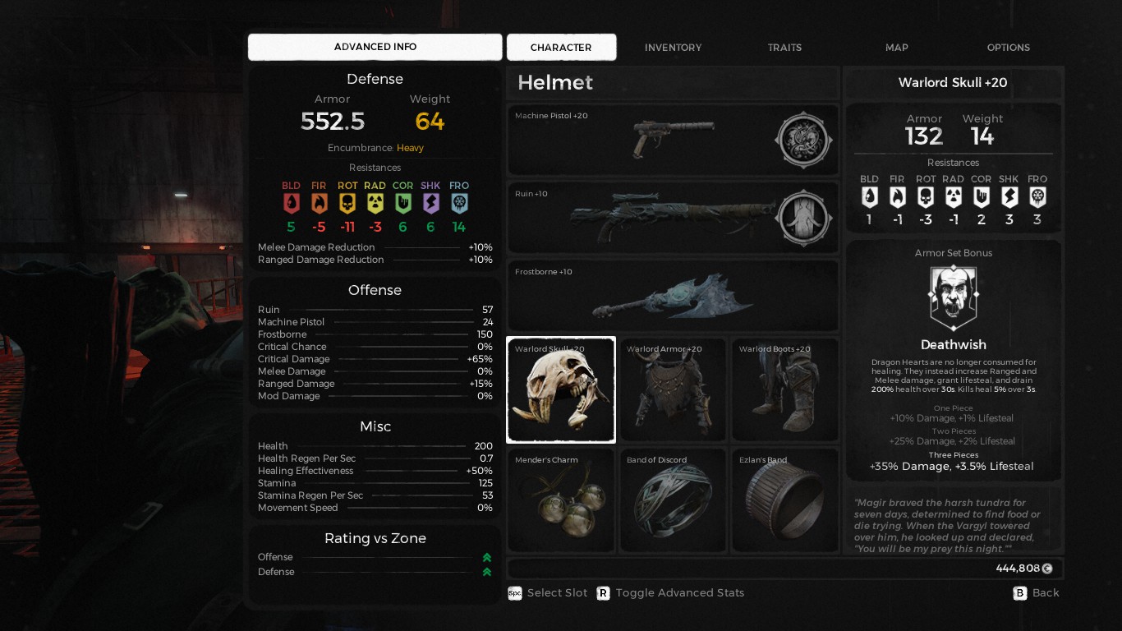The width and height of the screenshot is (1122, 631).
Task: Select the Ruin weapon mod icon
Action: click(x=803, y=218)
